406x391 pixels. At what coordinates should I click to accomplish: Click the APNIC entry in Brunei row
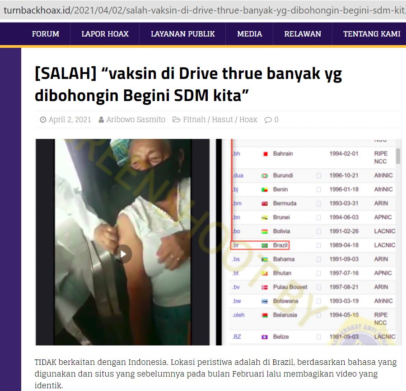tap(383, 217)
